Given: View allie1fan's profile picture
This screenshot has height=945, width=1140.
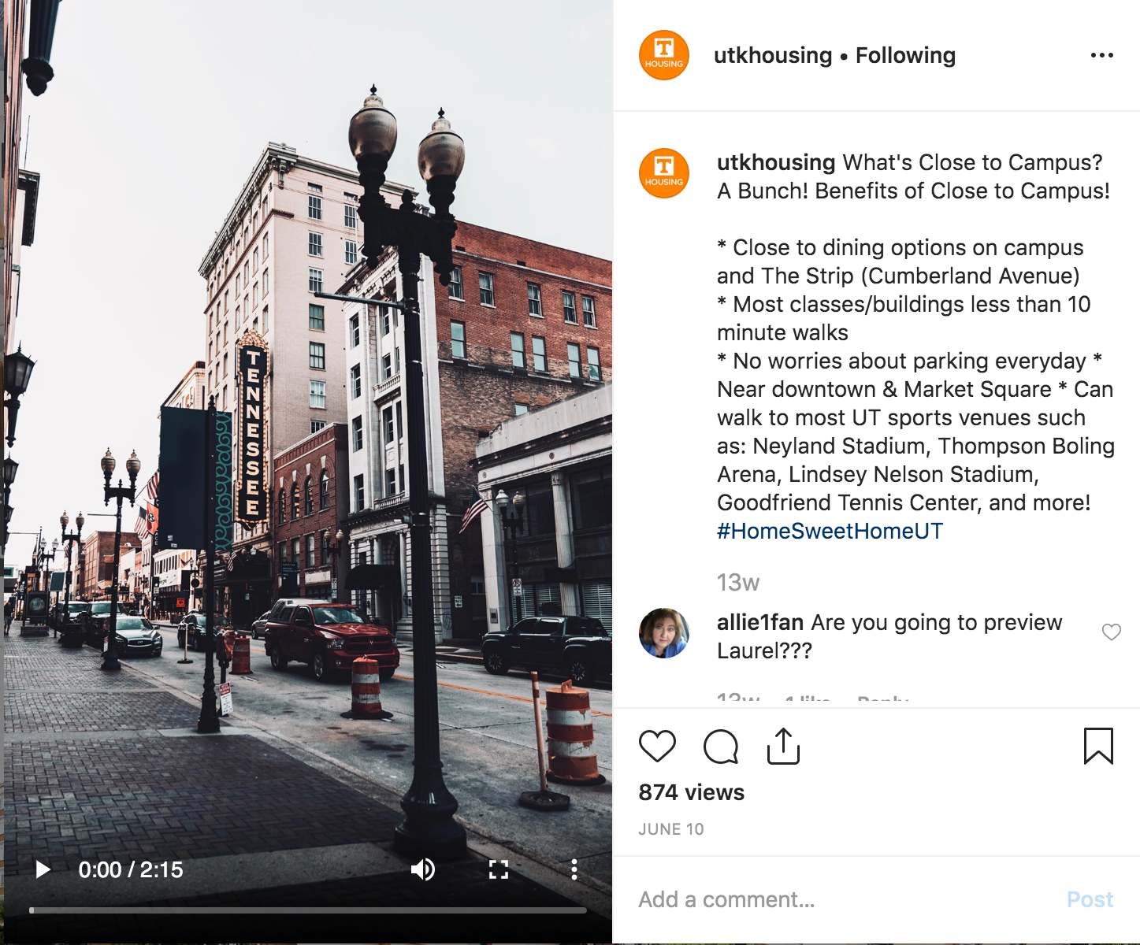Looking at the screenshot, I should click(664, 633).
